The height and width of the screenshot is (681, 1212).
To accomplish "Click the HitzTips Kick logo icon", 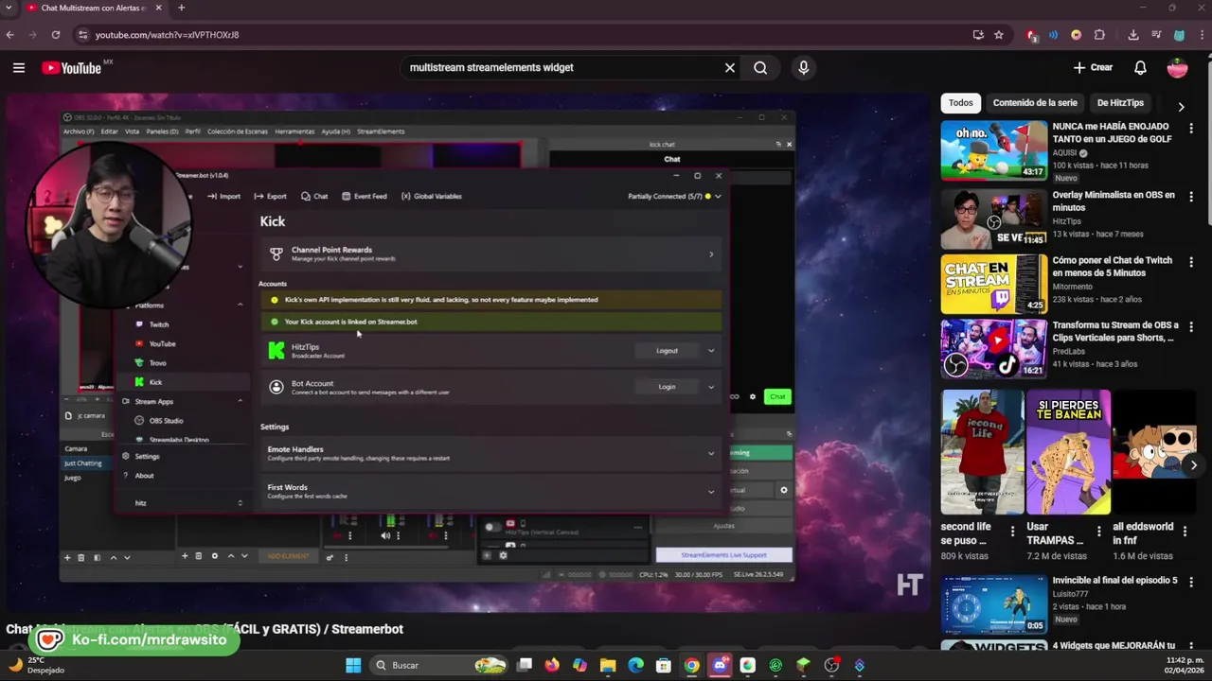I will 276,351.
